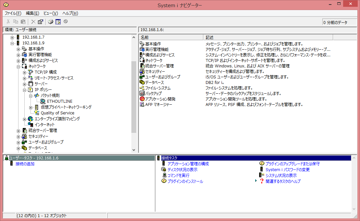Viewport: 360px width, 221px height.
Task: Click the properties icon in toolbar
Action: 40,22
